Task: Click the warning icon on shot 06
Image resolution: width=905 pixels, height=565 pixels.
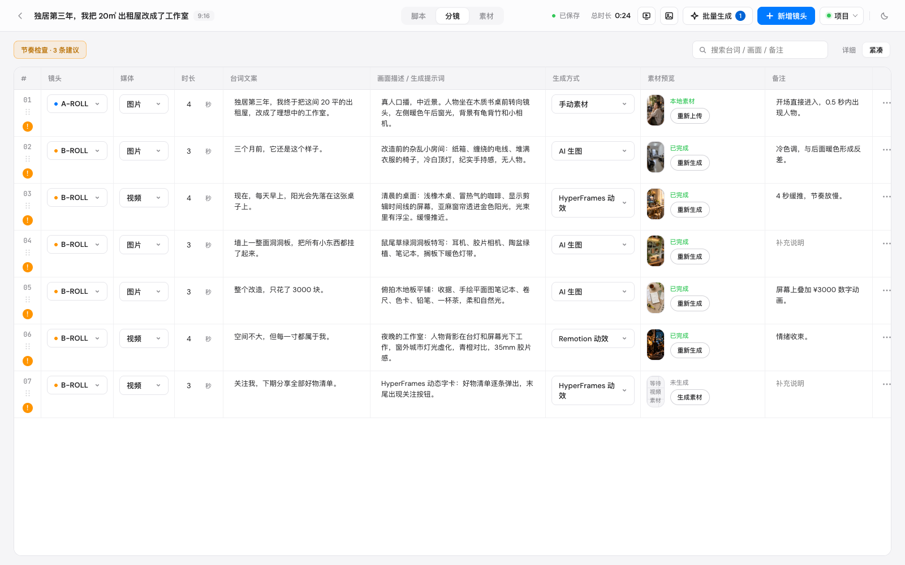Action: (x=28, y=361)
